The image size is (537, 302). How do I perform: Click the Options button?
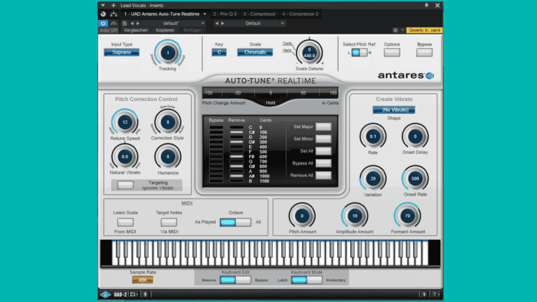point(392,52)
